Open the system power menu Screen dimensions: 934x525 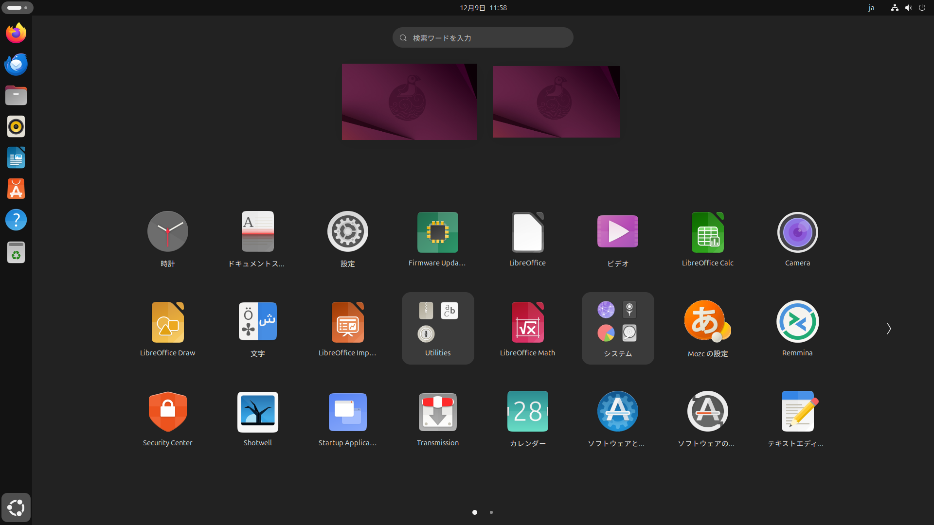923,8
